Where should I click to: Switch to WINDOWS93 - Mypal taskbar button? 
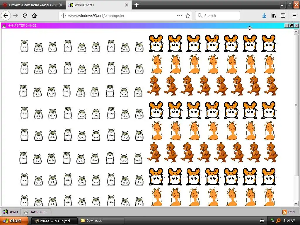54,221
